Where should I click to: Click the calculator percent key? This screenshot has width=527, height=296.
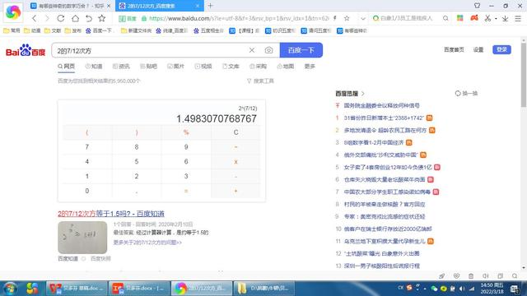[186, 132]
